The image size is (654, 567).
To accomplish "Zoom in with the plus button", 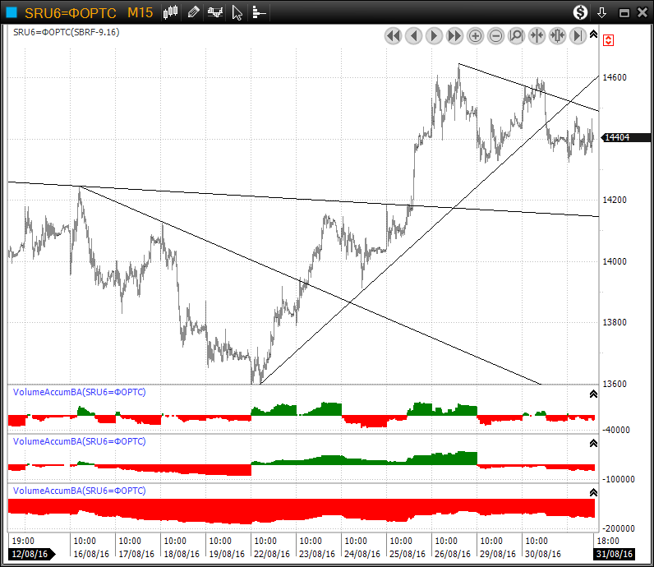I will [476, 35].
